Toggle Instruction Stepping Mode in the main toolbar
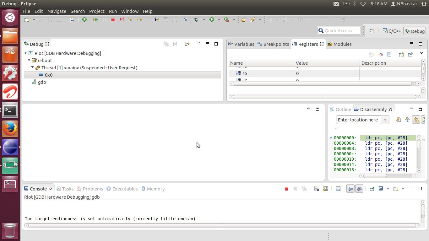The image size is (429, 241). pos(157,19)
